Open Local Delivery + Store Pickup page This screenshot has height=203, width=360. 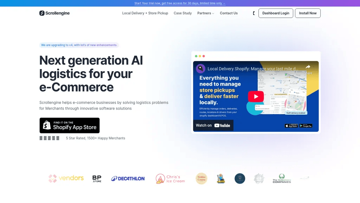[145, 13]
